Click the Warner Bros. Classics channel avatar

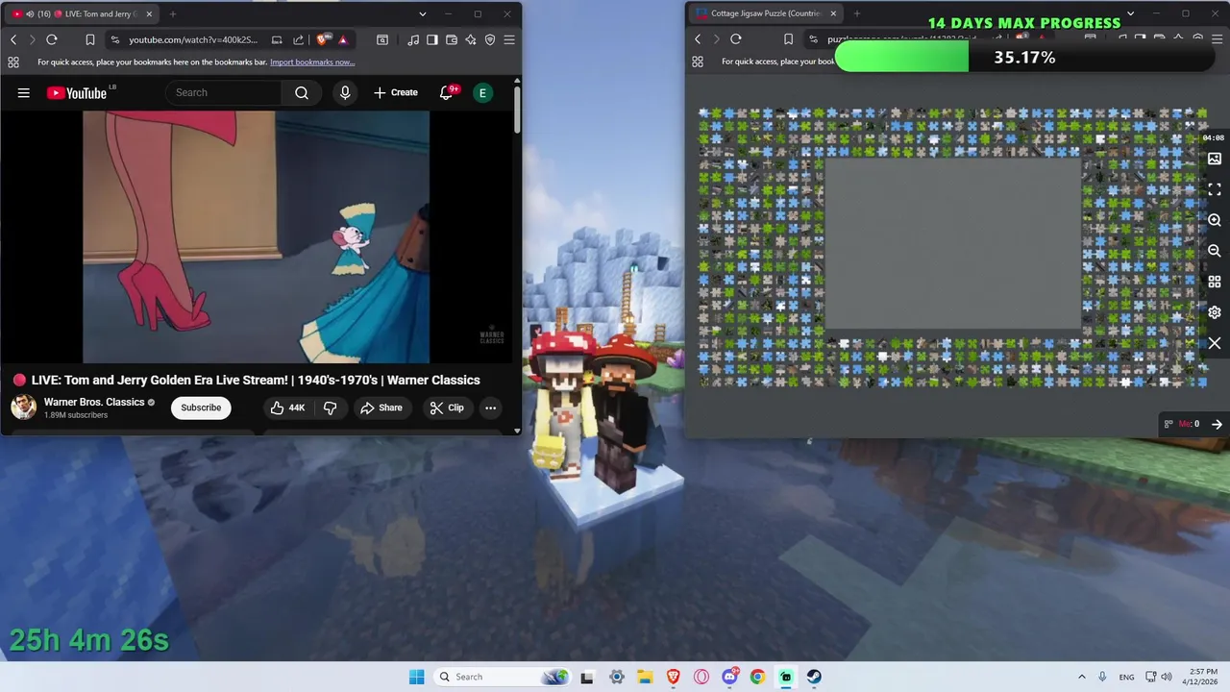24,408
